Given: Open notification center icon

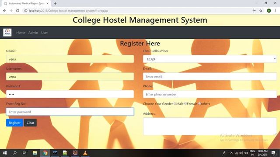Looking at the screenshot, I should point(273,153).
